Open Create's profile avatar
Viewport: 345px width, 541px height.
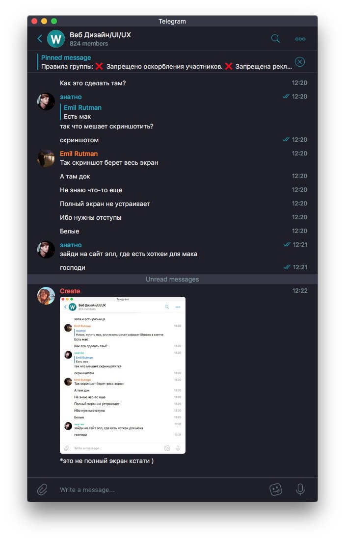46,296
